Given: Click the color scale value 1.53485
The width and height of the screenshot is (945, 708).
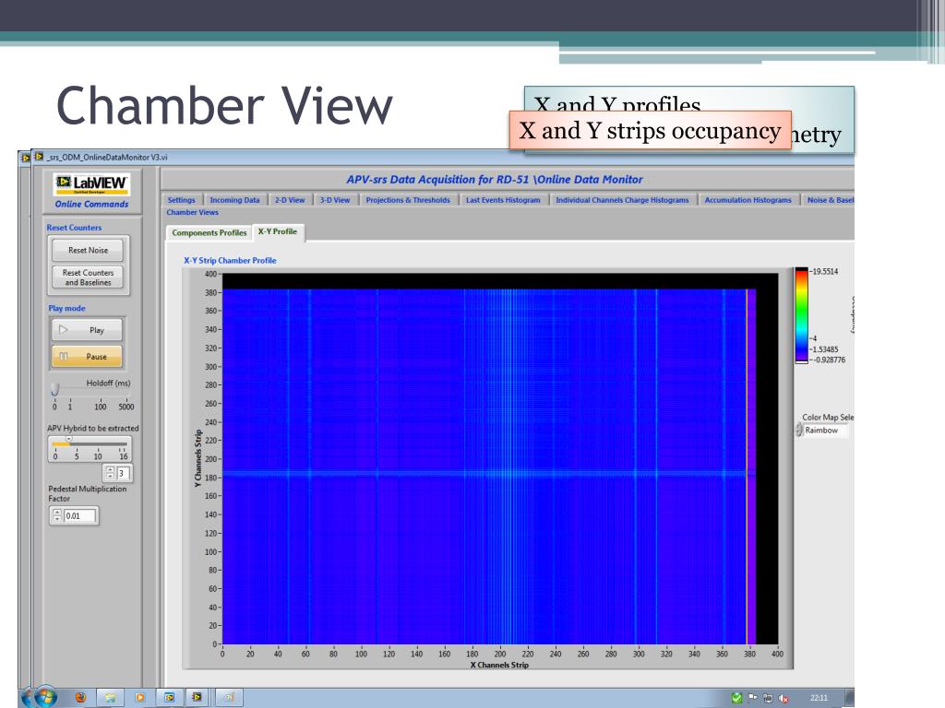Looking at the screenshot, I should coord(826,349).
